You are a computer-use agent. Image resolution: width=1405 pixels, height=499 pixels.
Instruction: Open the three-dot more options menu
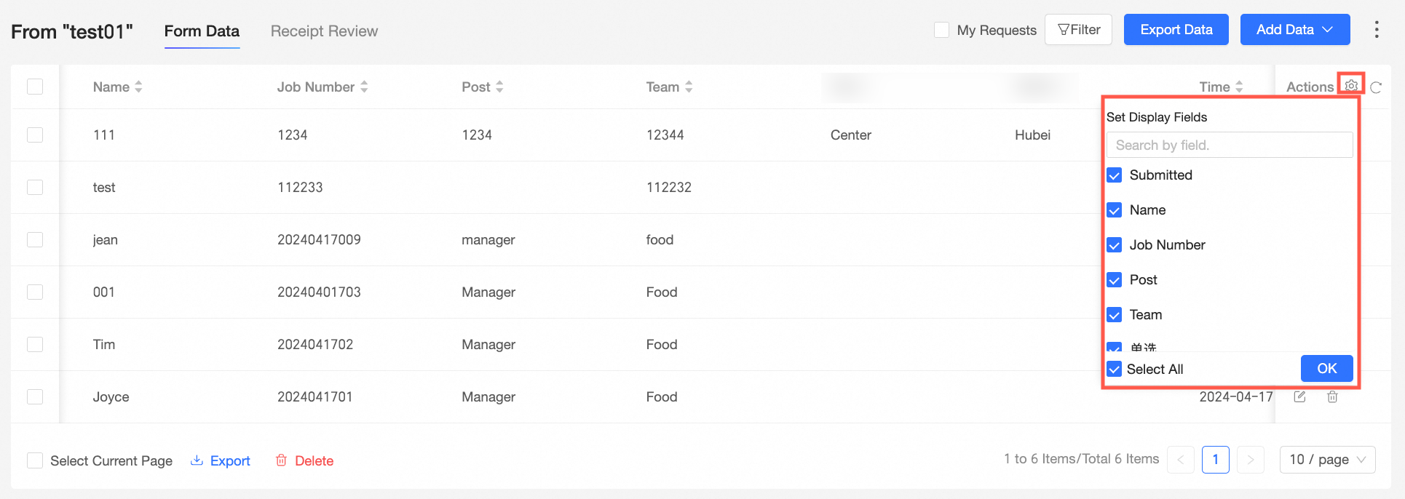click(x=1376, y=30)
